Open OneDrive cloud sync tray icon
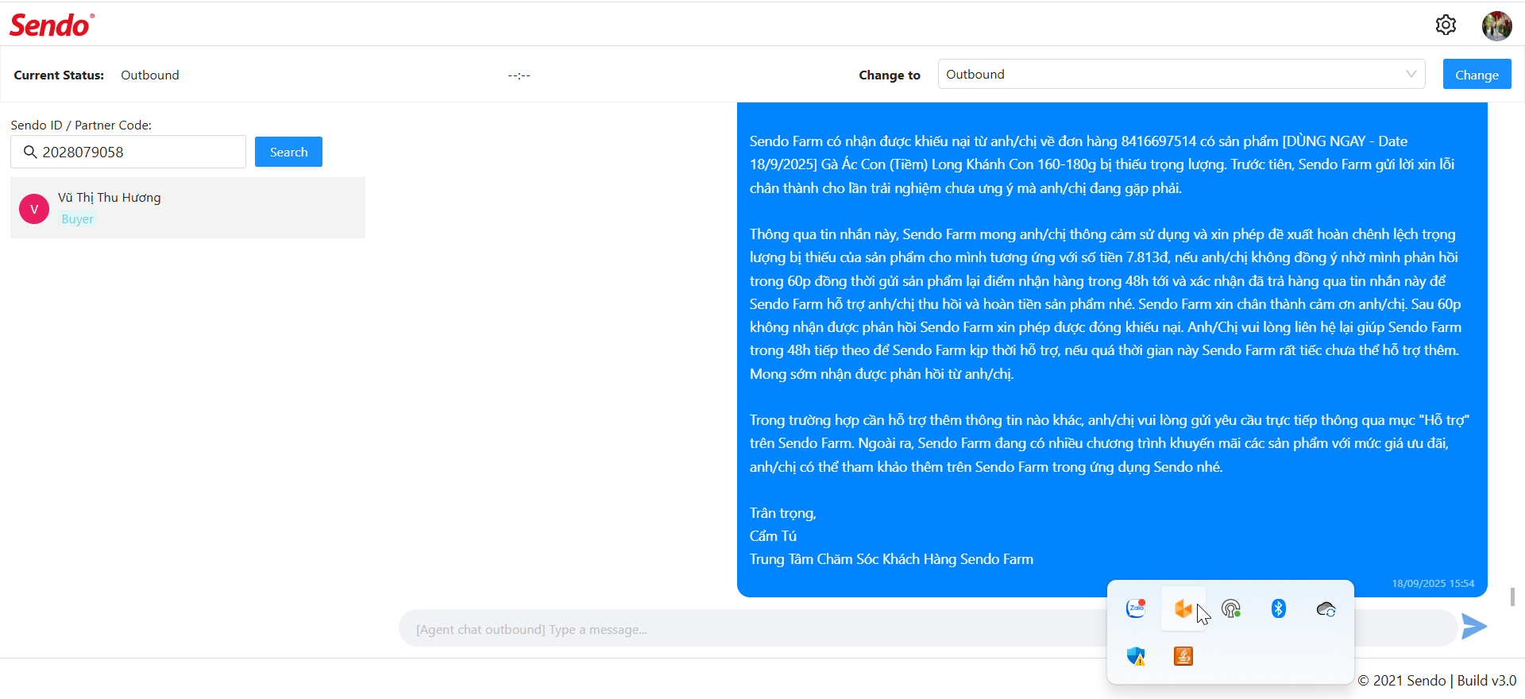The width and height of the screenshot is (1525, 699). tap(1326, 609)
